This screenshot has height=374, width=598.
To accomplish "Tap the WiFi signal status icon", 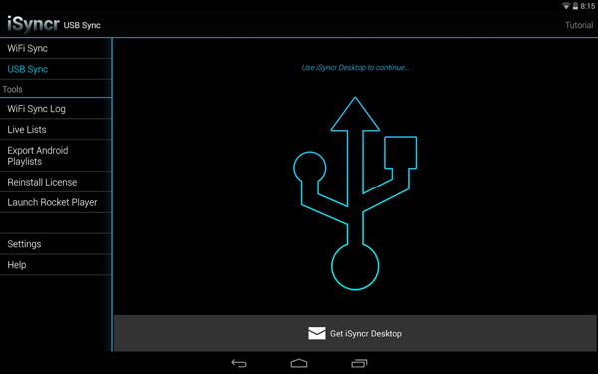I will (566, 6).
